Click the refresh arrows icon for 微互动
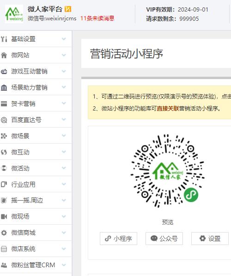The image size is (231, 276). [x=4, y=152]
